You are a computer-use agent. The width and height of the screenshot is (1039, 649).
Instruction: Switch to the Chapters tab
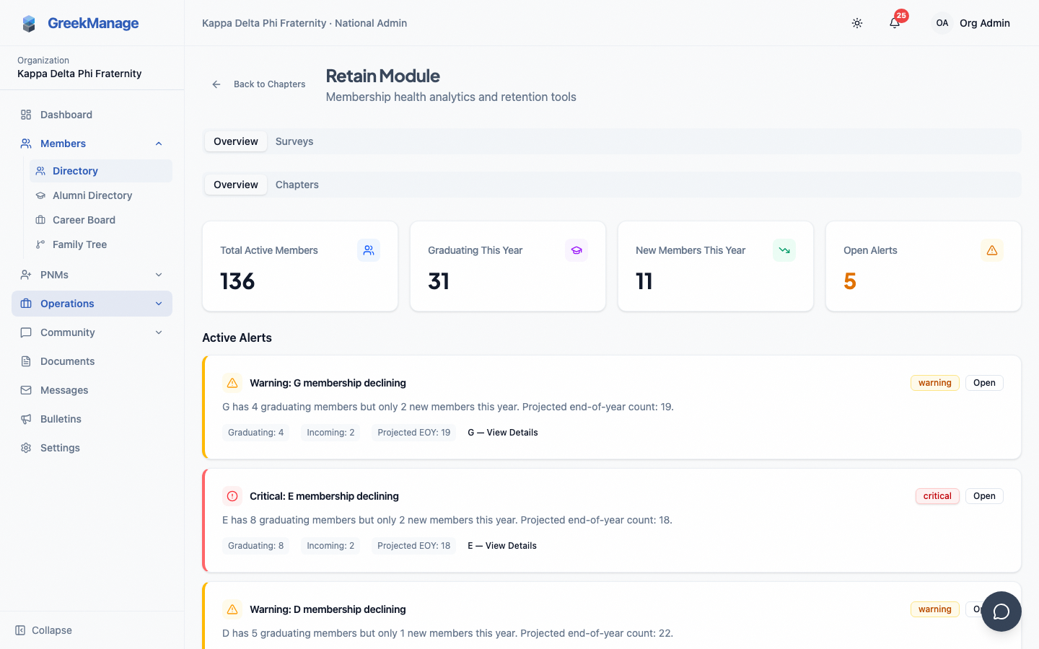(x=297, y=185)
